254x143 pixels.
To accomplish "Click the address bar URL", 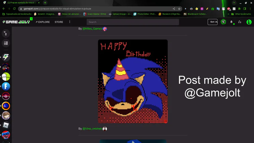I will coord(57,9).
